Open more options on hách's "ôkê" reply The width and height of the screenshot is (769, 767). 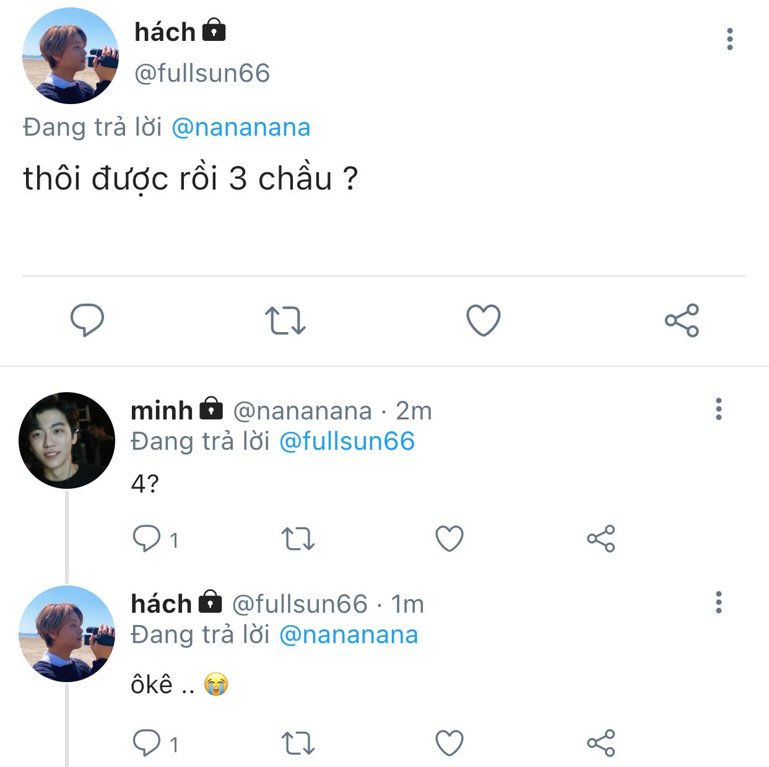(x=719, y=602)
